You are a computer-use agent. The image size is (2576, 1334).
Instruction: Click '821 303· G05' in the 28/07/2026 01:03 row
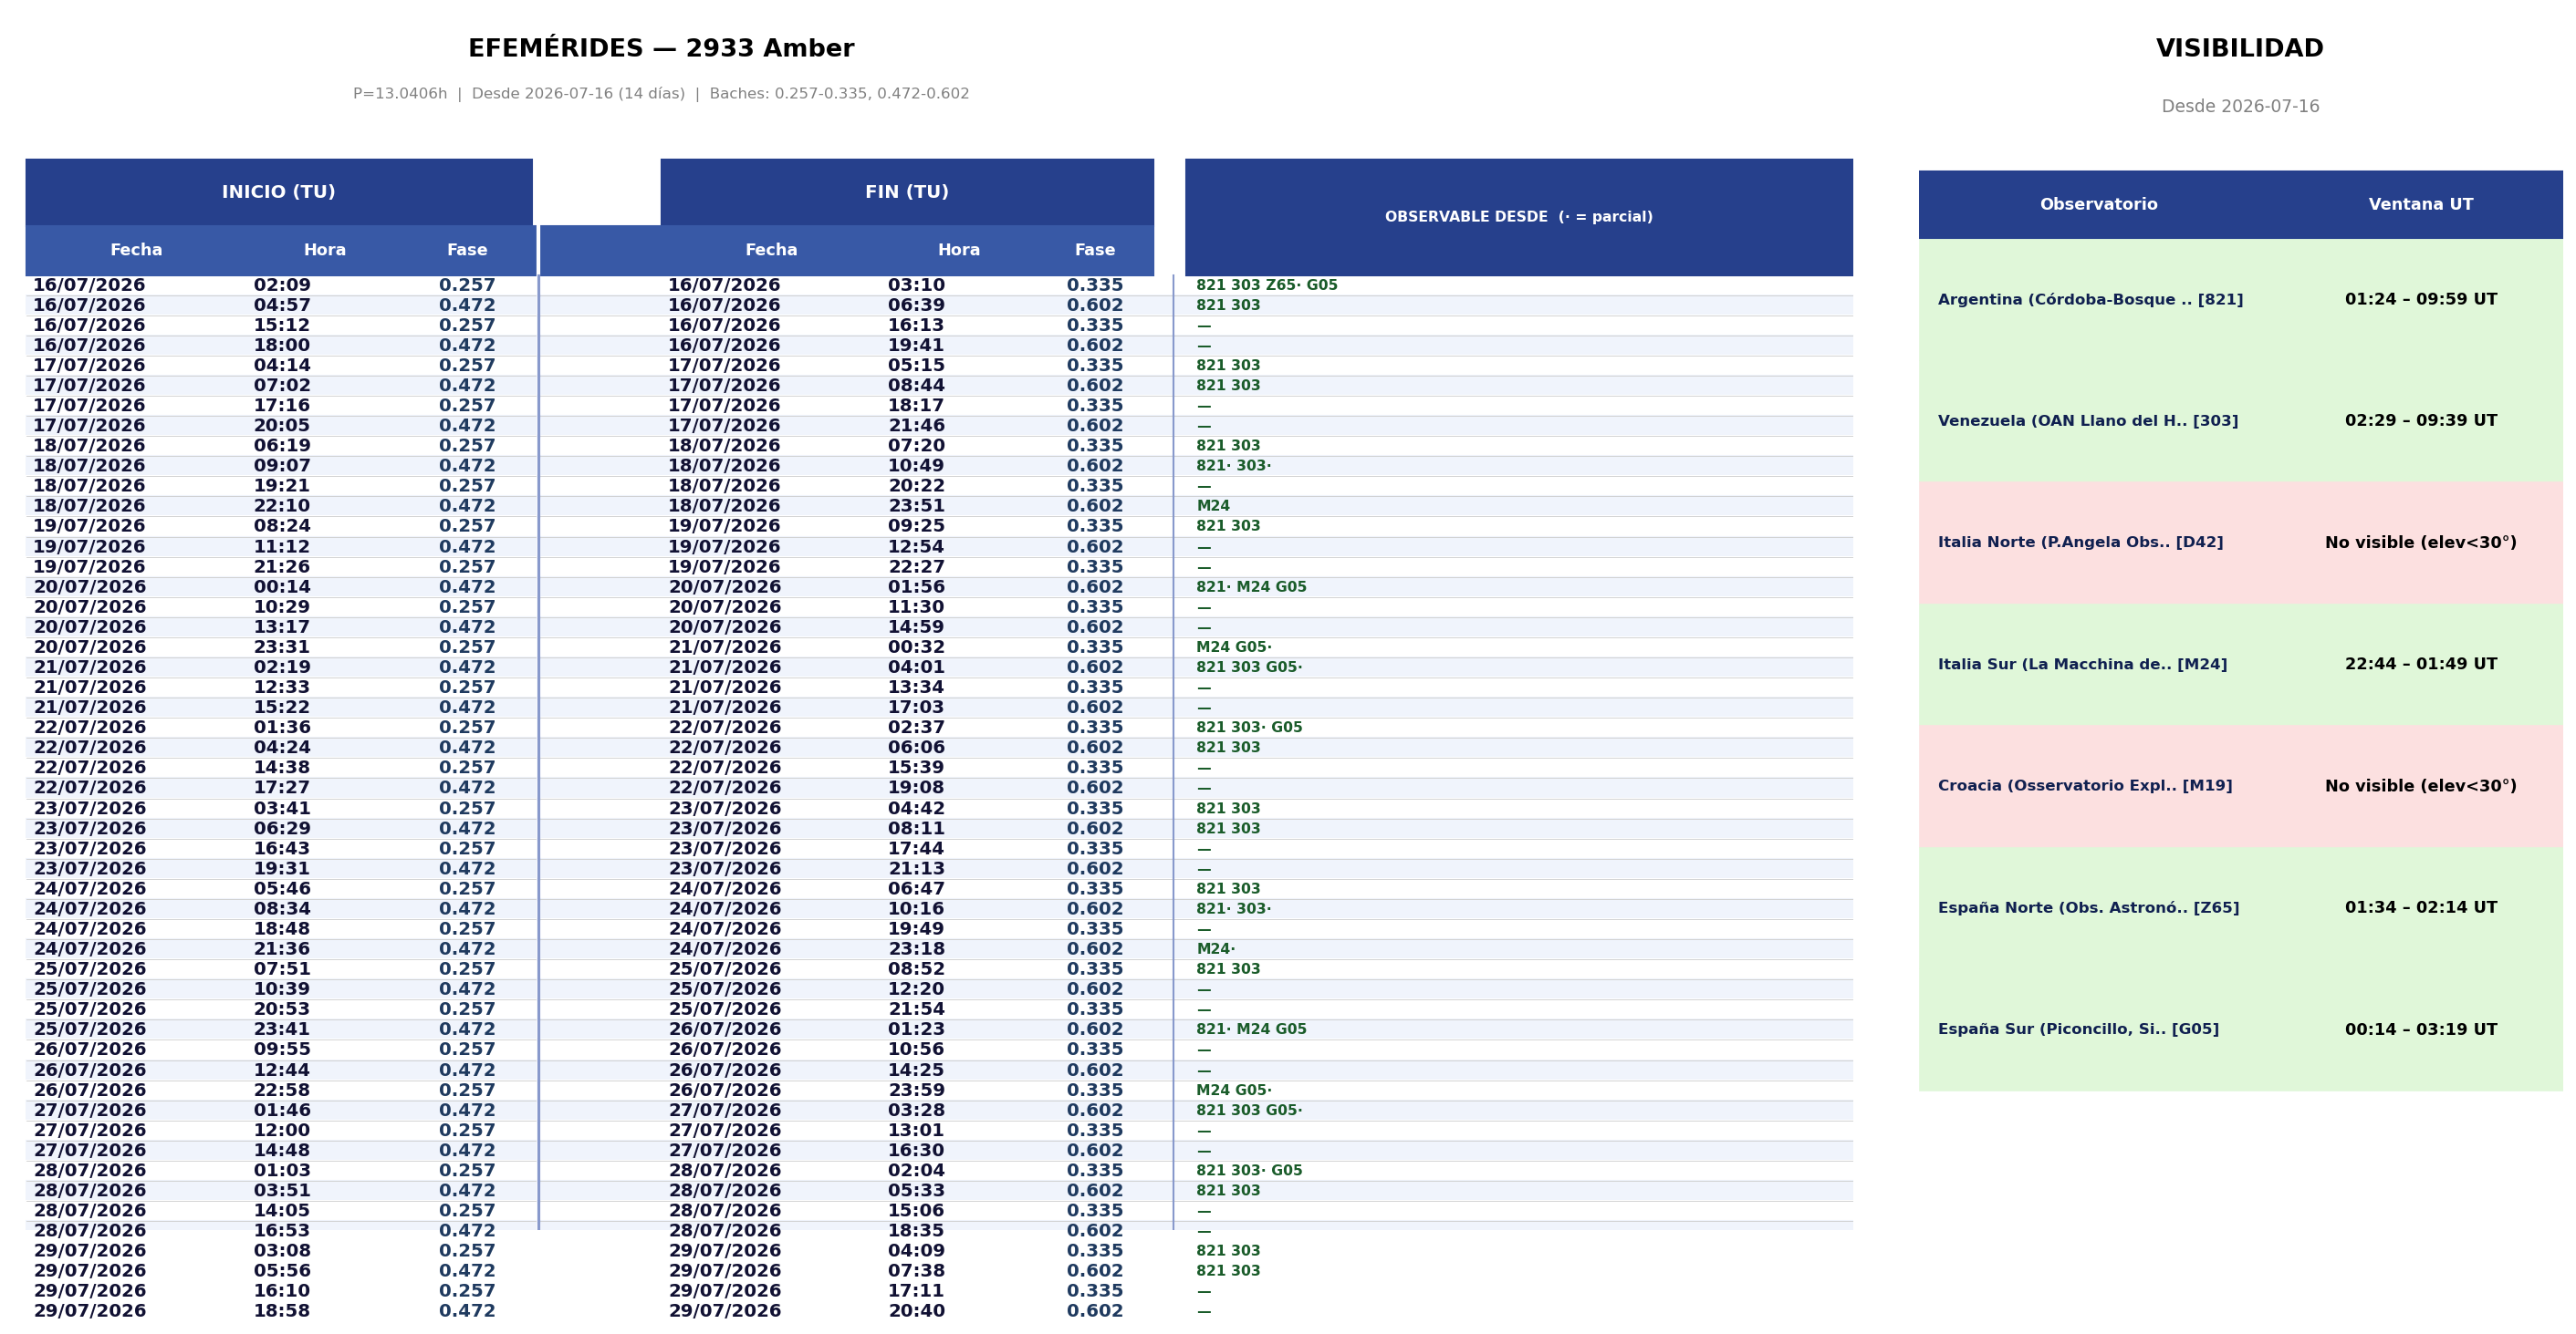pos(1249,1171)
